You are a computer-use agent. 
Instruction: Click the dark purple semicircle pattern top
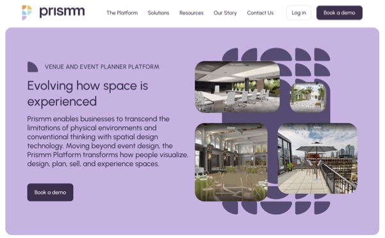click(276, 55)
